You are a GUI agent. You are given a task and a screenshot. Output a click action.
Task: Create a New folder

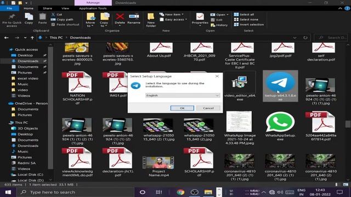click(151, 20)
